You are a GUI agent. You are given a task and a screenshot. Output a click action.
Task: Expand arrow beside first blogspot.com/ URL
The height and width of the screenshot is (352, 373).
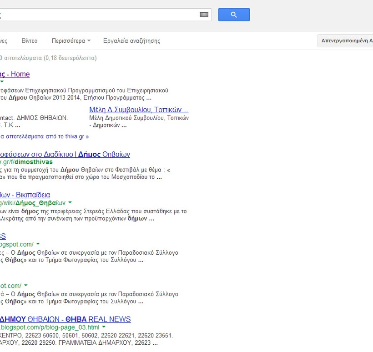tap(38, 244)
